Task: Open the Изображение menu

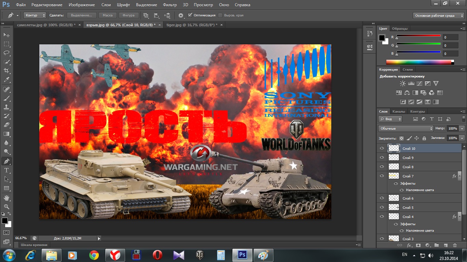Action: (x=81, y=5)
